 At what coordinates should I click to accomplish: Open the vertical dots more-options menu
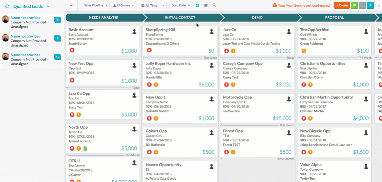(379, 5)
